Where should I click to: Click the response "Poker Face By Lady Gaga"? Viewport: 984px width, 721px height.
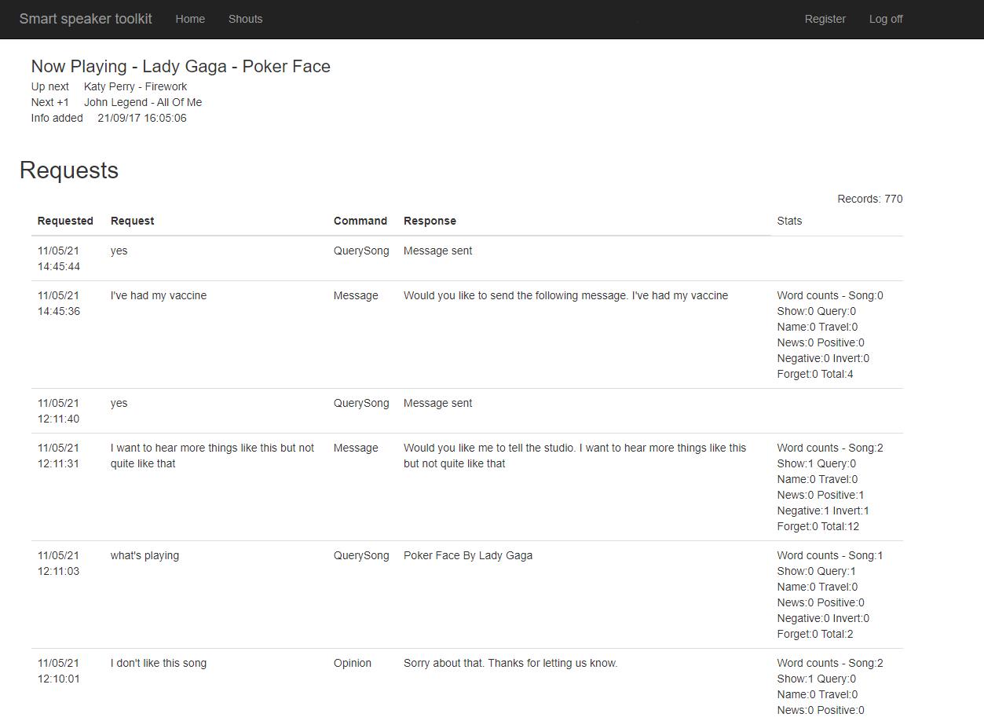tap(468, 555)
